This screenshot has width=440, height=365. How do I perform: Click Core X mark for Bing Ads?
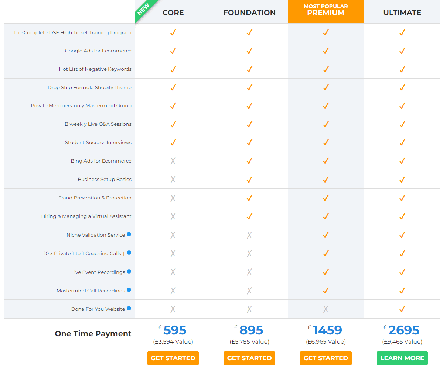[x=173, y=161]
